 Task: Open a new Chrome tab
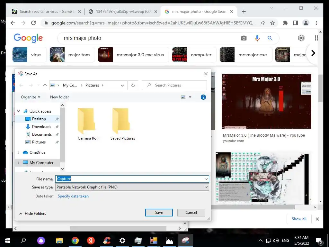point(244,12)
